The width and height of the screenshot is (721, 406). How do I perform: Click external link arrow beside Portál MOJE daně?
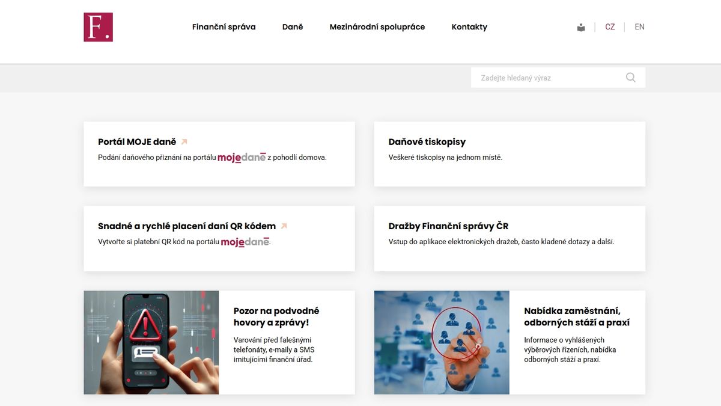(184, 142)
